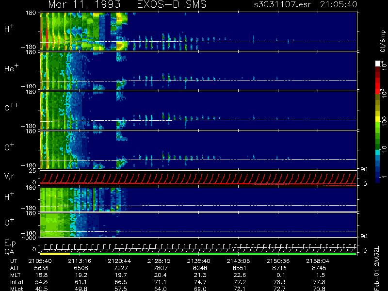Image resolution: width=388 pixels, height=291 pixels.
Task: Click the InLat row label
Action: click(16, 282)
